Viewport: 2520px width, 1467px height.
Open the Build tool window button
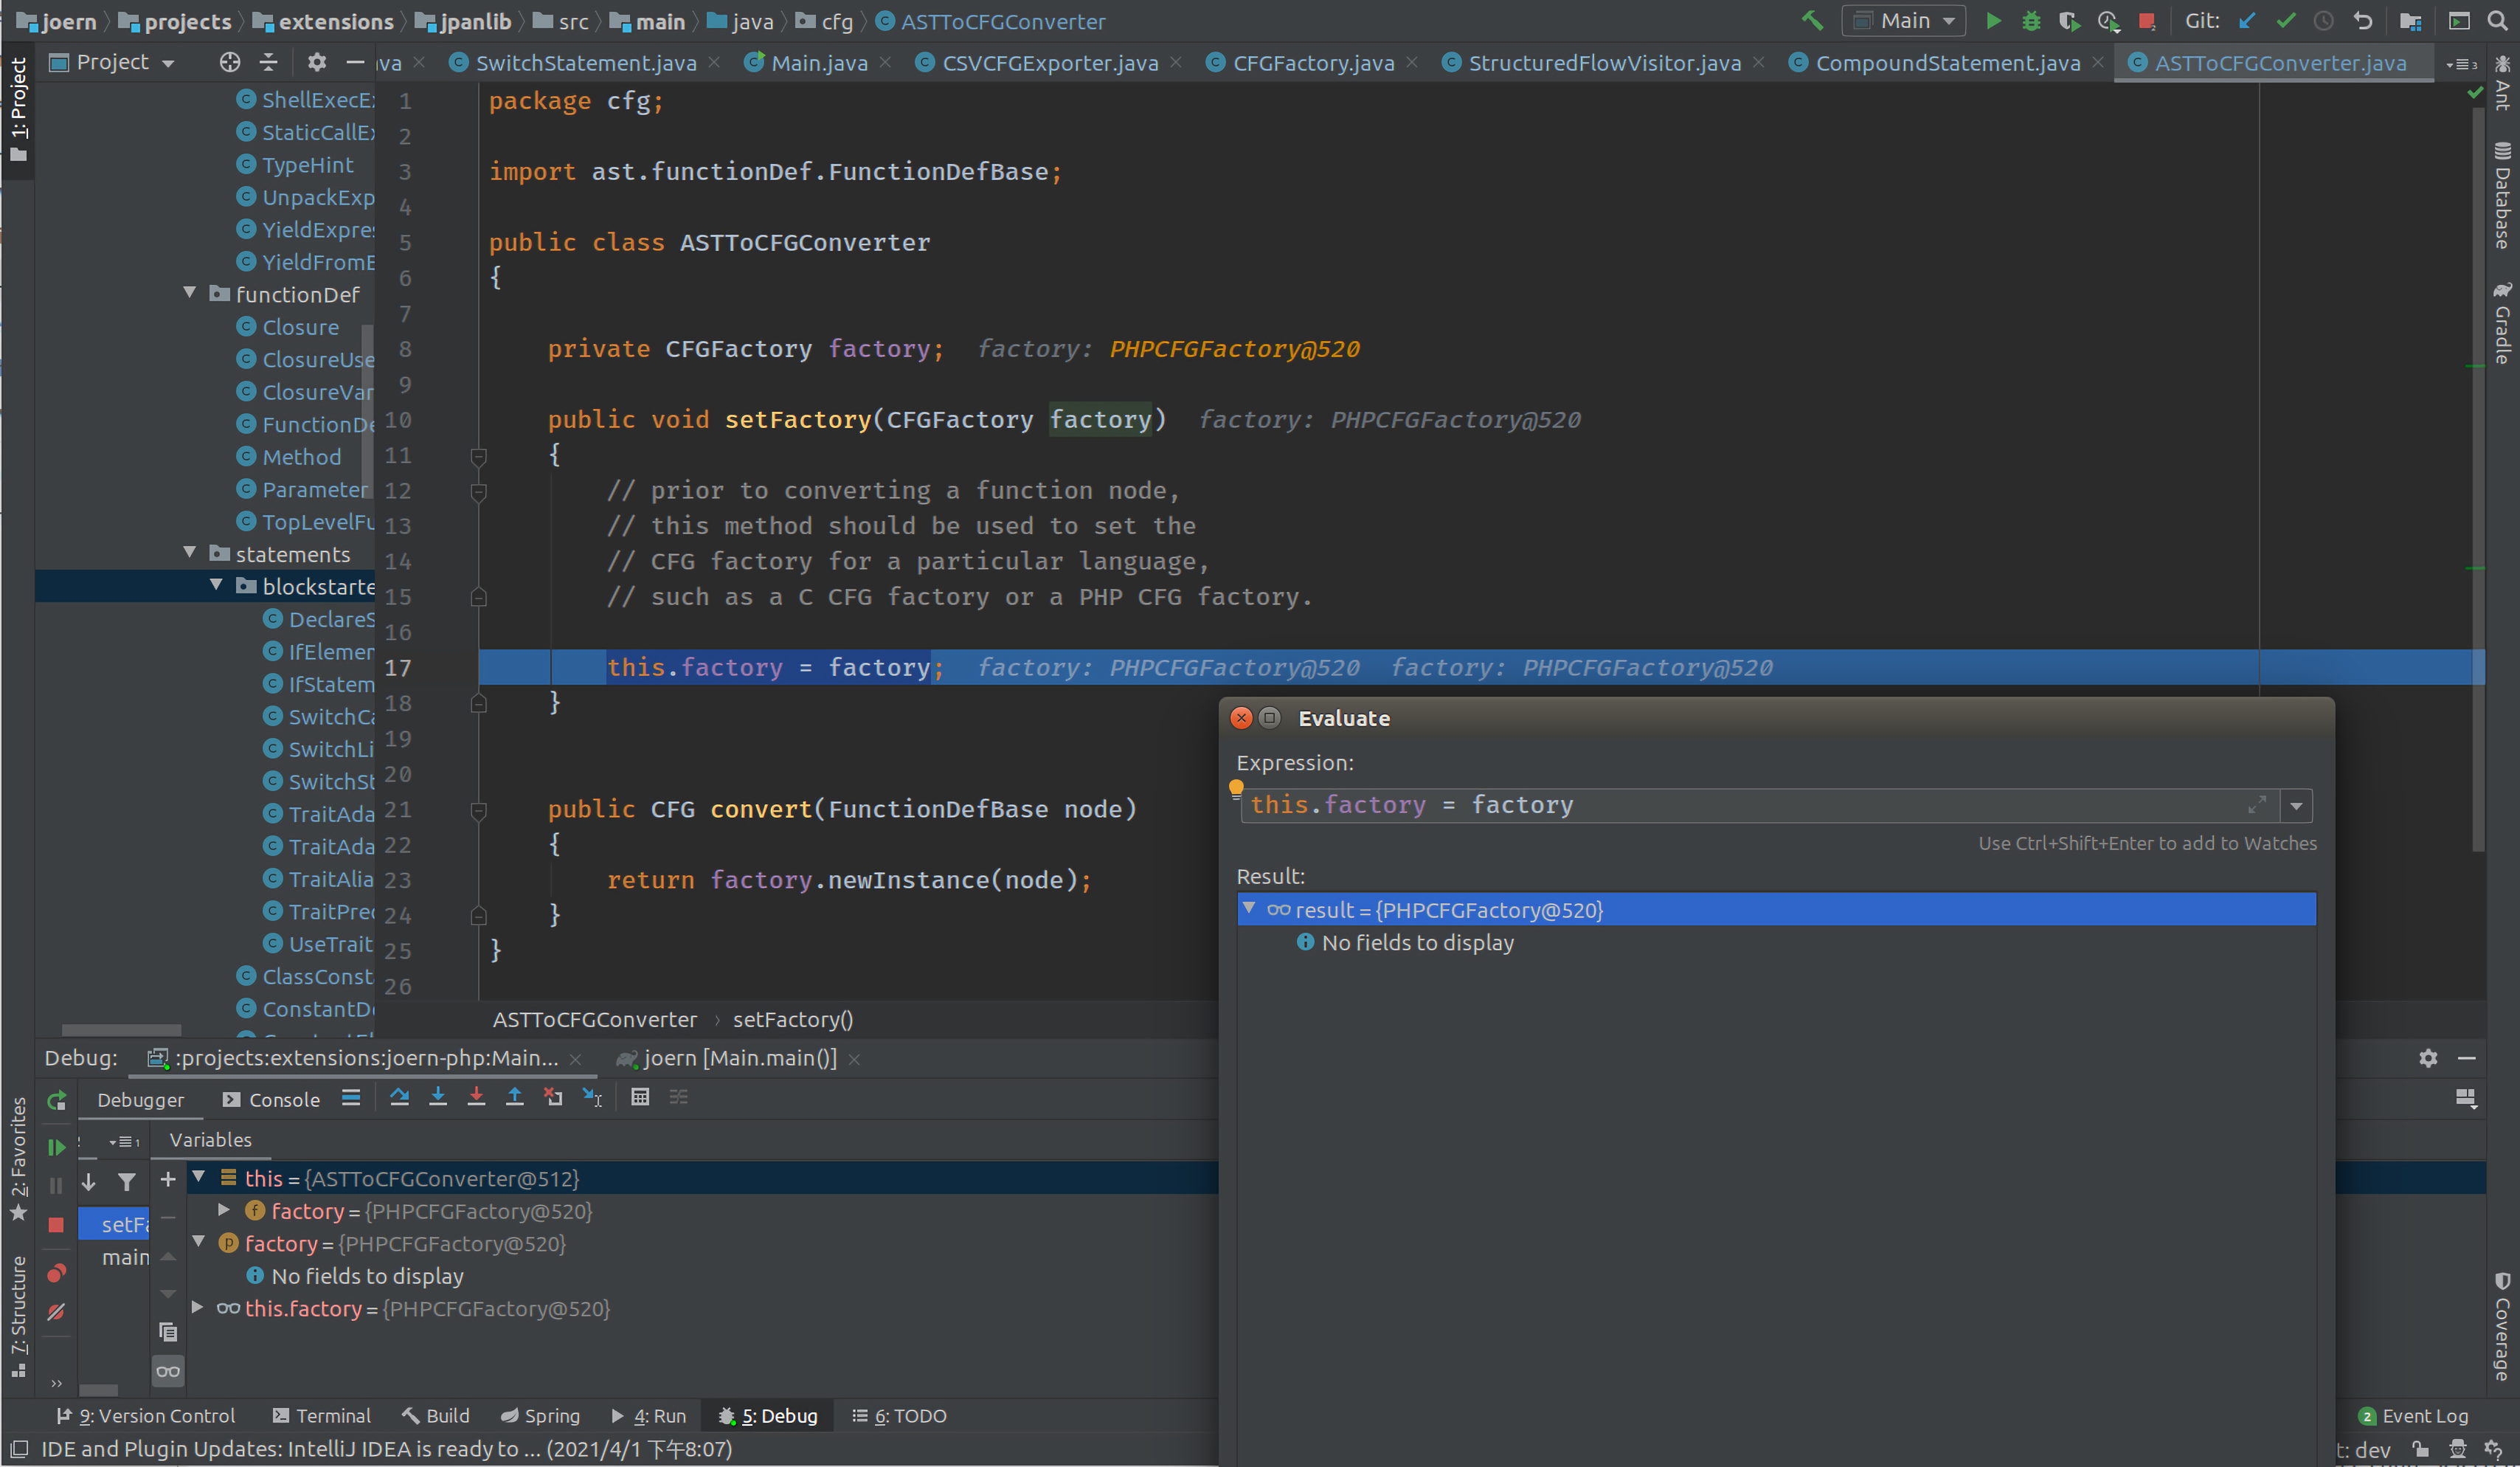(435, 1416)
